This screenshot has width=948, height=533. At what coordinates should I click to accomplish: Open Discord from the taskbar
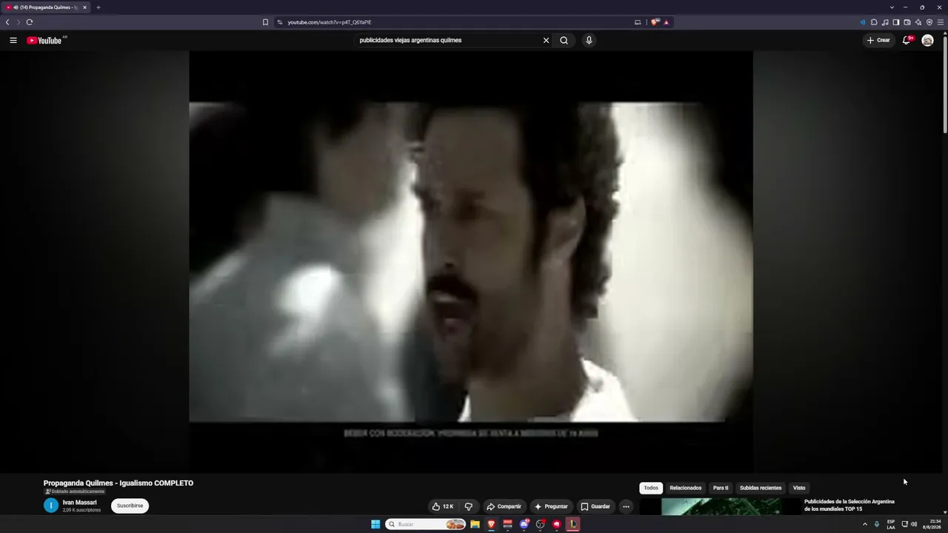click(524, 524)
